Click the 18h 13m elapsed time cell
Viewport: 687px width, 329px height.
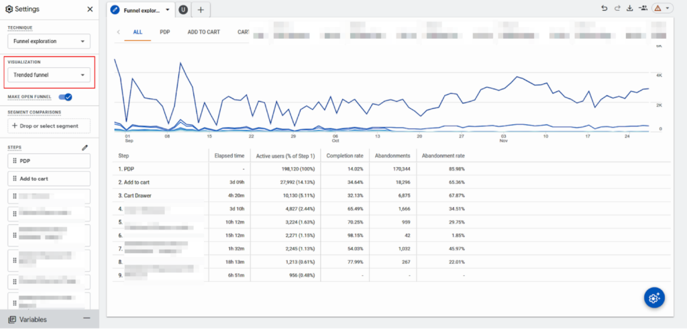[235, 263]
